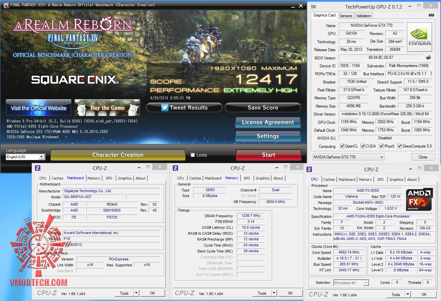Close GPU-Z with the Close button
Viewport: 441px width, 301px height.
point(423,157)
